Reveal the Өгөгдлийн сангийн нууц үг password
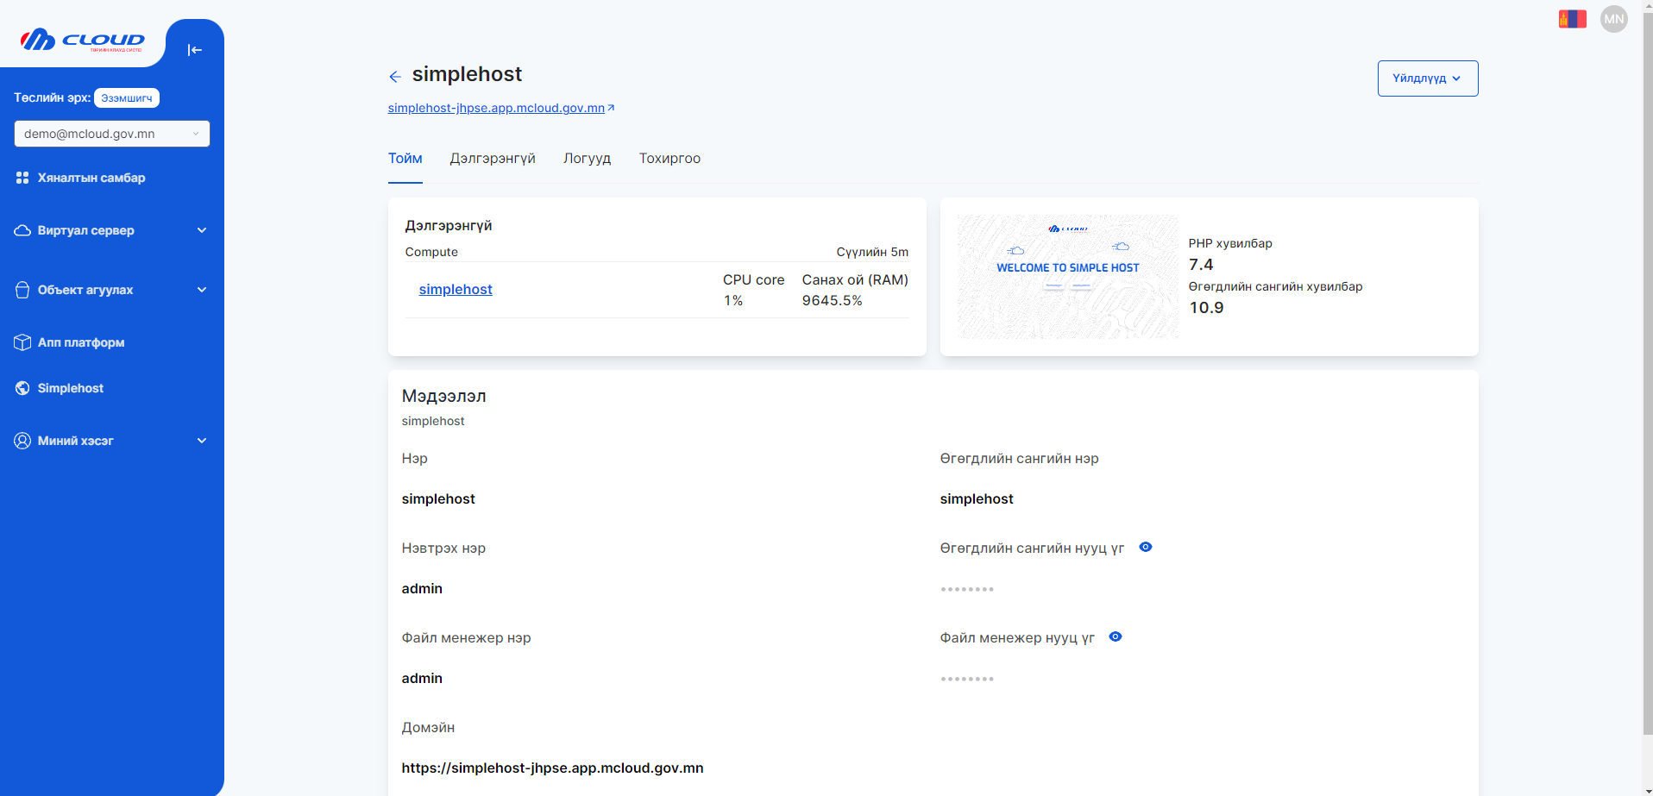This screenshot has height=796, width=1653. click(1146, 547)
